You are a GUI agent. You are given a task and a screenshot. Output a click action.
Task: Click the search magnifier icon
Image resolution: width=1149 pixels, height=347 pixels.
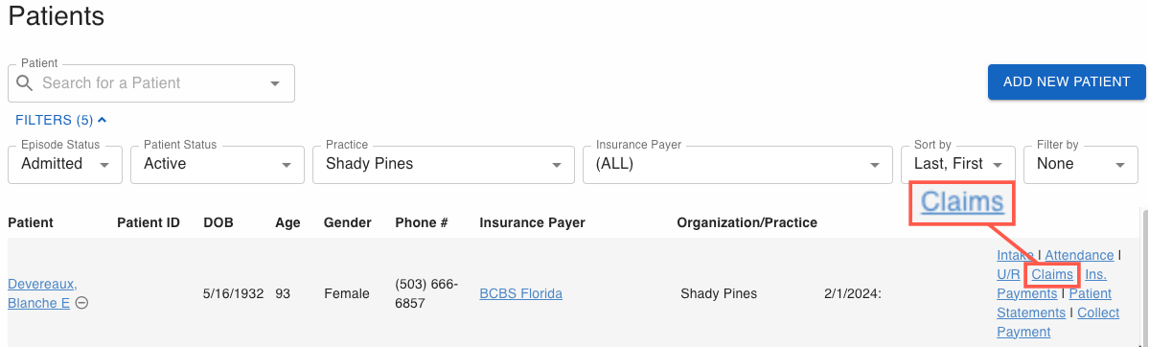click(25, 82)
